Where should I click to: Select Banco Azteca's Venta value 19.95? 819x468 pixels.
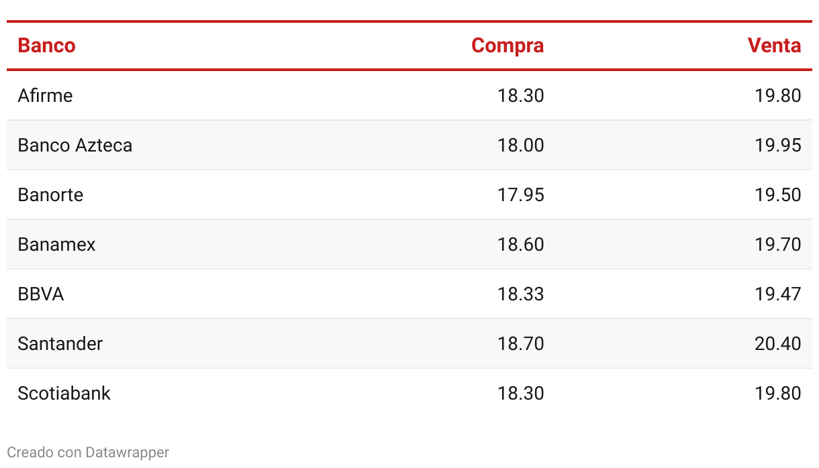778,145
